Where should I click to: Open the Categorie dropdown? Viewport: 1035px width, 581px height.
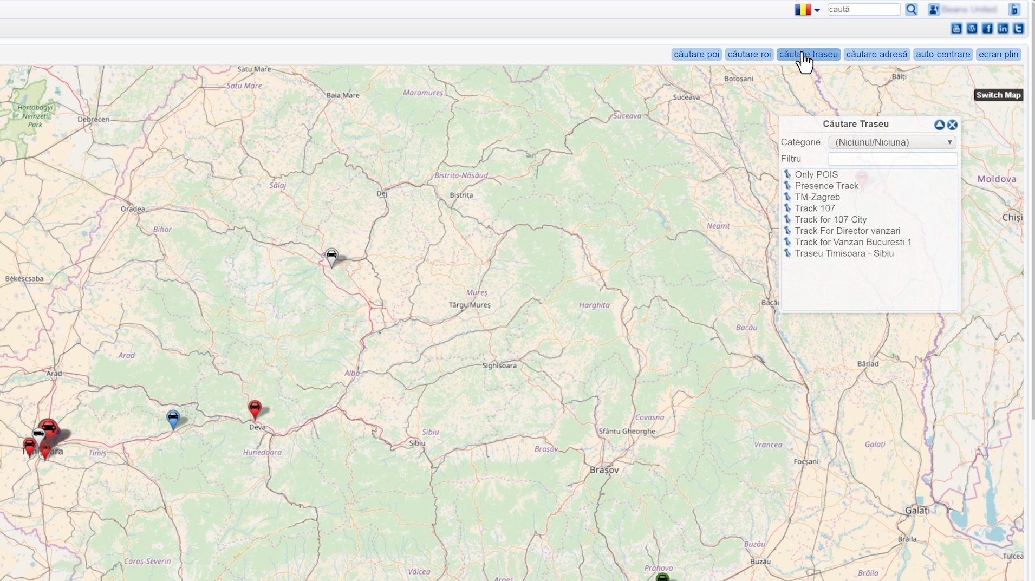tap(892, 142)
